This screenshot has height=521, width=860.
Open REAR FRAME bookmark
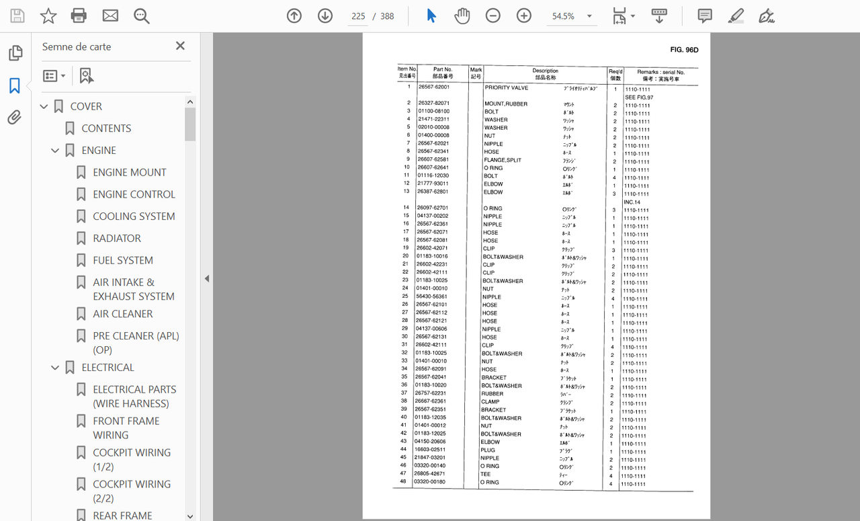coord(122,516)
